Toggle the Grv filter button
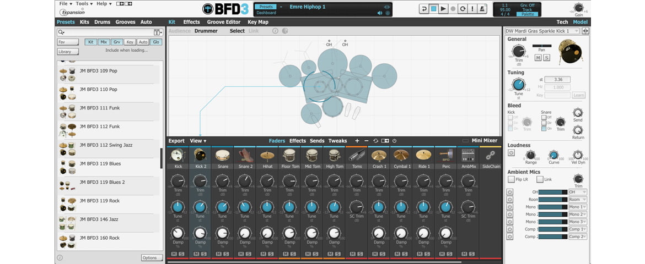Viewport: 645px width, 264px height. (x=117, y=42)
